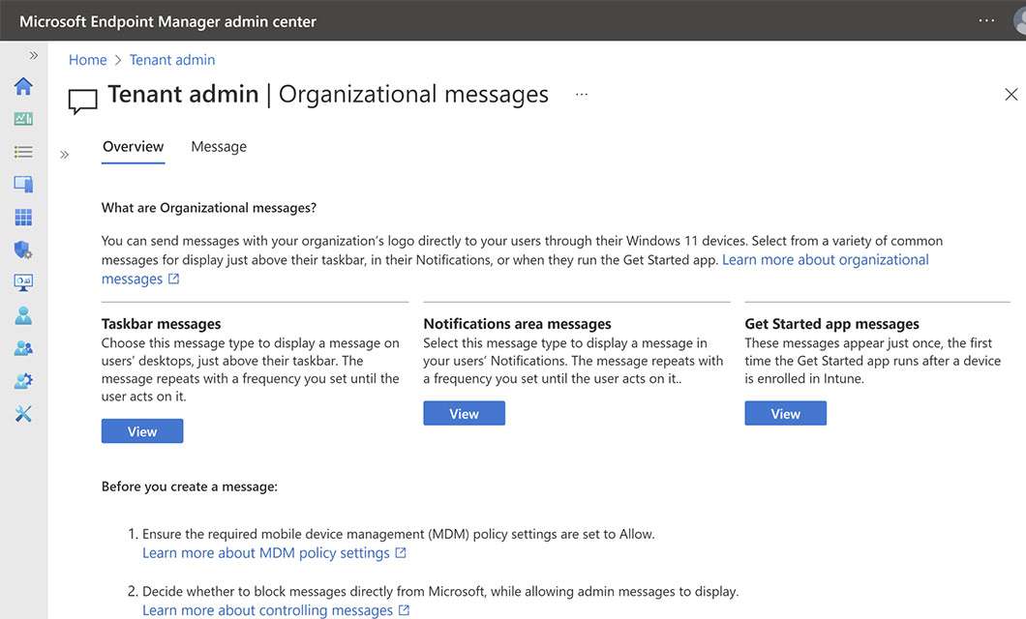The height and width of the screenshot is (619, 1026).
Task: Open Endpoint security shield icon
Action: tap(23, 251)
